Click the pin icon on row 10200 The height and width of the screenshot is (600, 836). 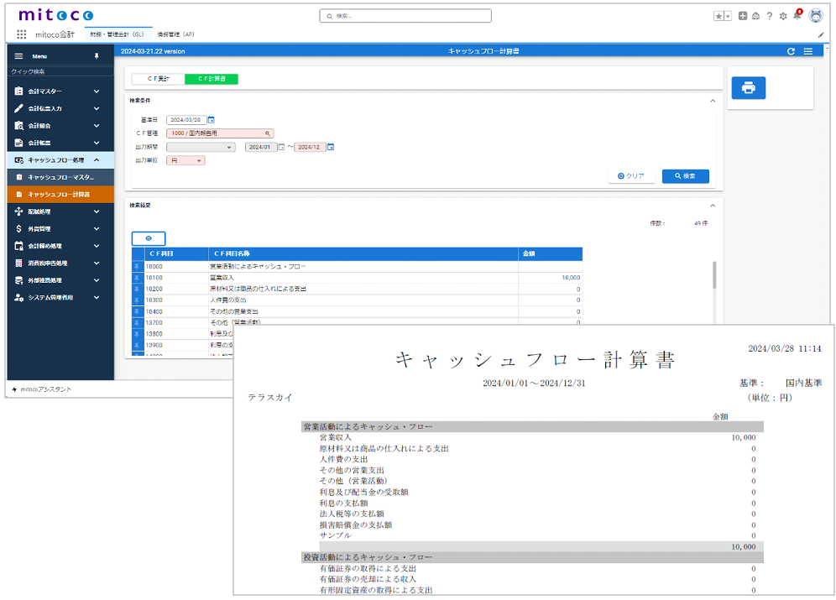pos(137,289)
